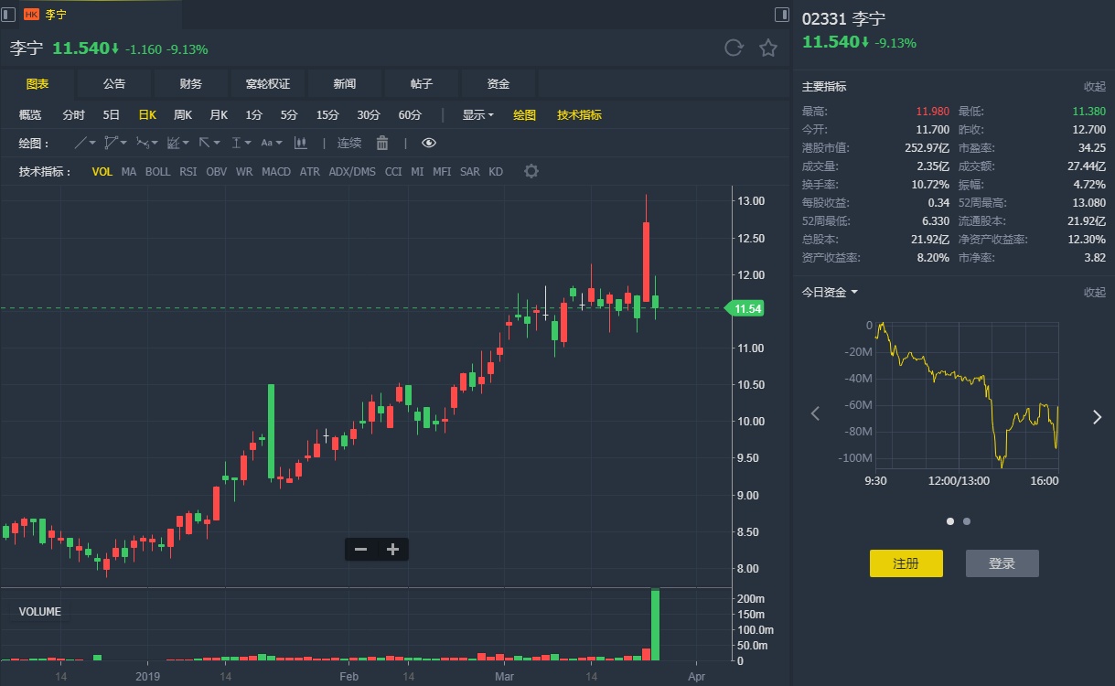
Task: Enable the ADX/DMS indicator
Action: click(352, 172)
